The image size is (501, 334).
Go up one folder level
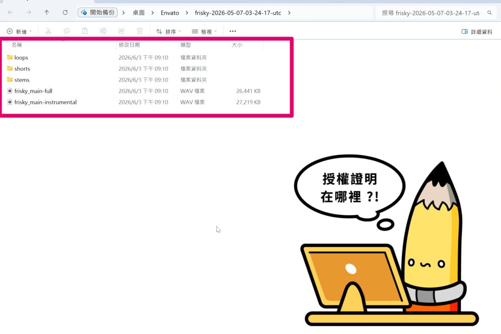pyautogui.click(x=46, y=13)
